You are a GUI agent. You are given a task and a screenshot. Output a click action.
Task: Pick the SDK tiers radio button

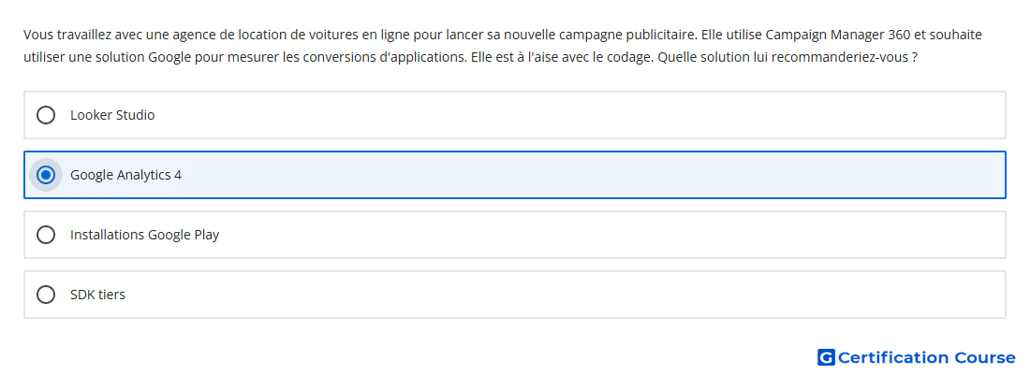[x=46, y=295]
